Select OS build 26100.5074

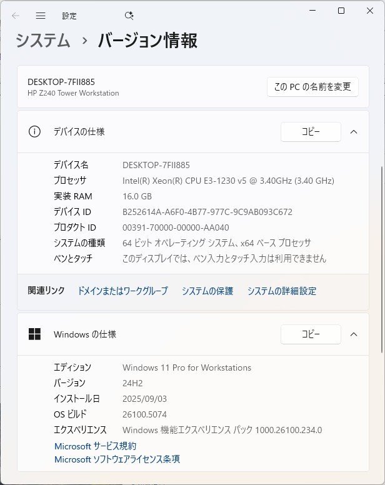coord(144,414)
